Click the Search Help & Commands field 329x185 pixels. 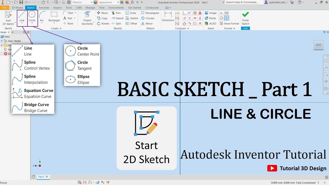[244, 2]
